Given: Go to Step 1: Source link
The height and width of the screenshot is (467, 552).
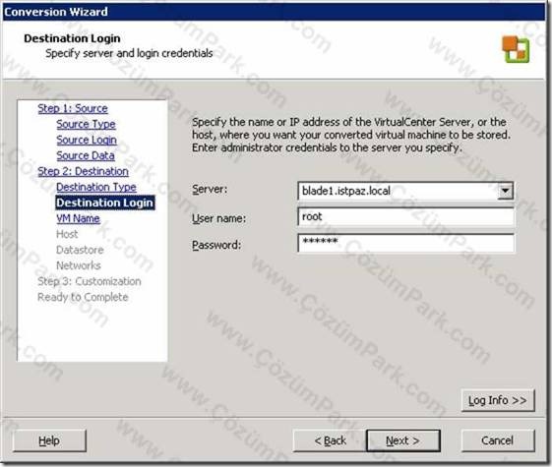Looking at the screenshot, I should point(73,108).
